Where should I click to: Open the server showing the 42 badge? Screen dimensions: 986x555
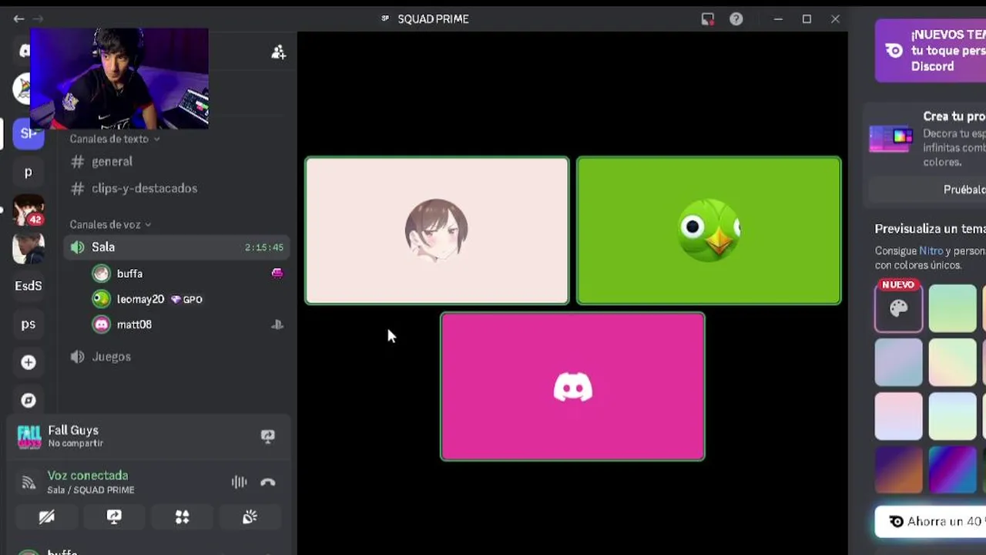tap(29, 210)
